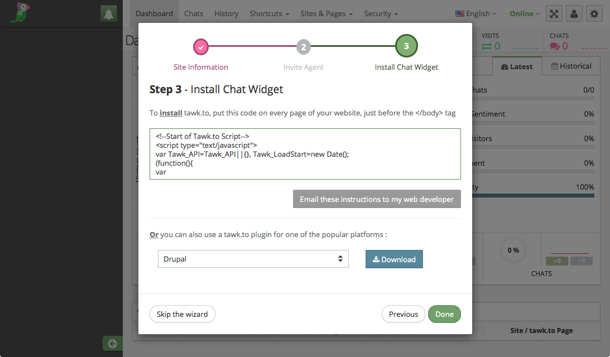The height and width of the screenshot is (357, 610).
Task: Click the US flag language icon
Action: click(x=459, y=13)
